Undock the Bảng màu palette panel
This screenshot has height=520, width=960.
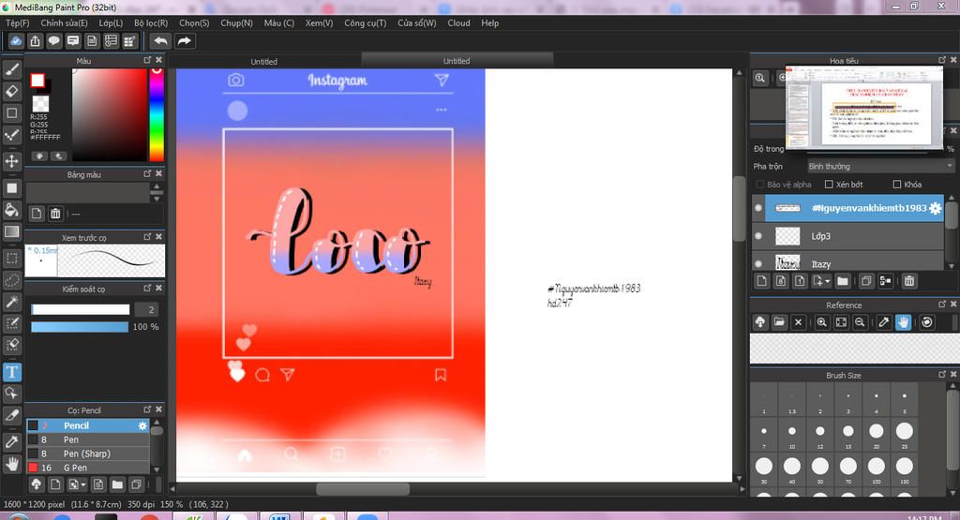147,173
